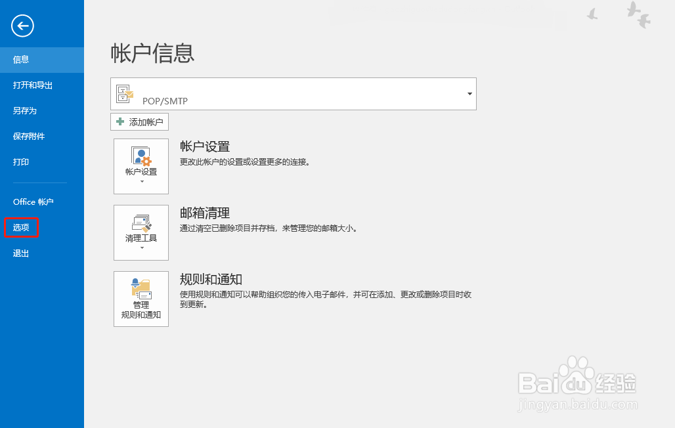Open Outlook 选项 from the sidebar
675x428 pixels.
20,227
